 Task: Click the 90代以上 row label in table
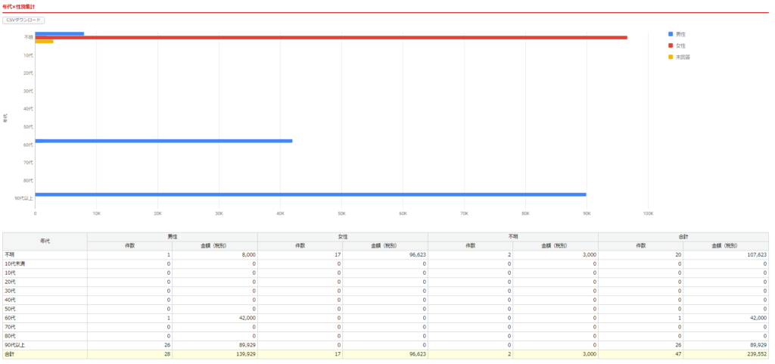(14, 345)
